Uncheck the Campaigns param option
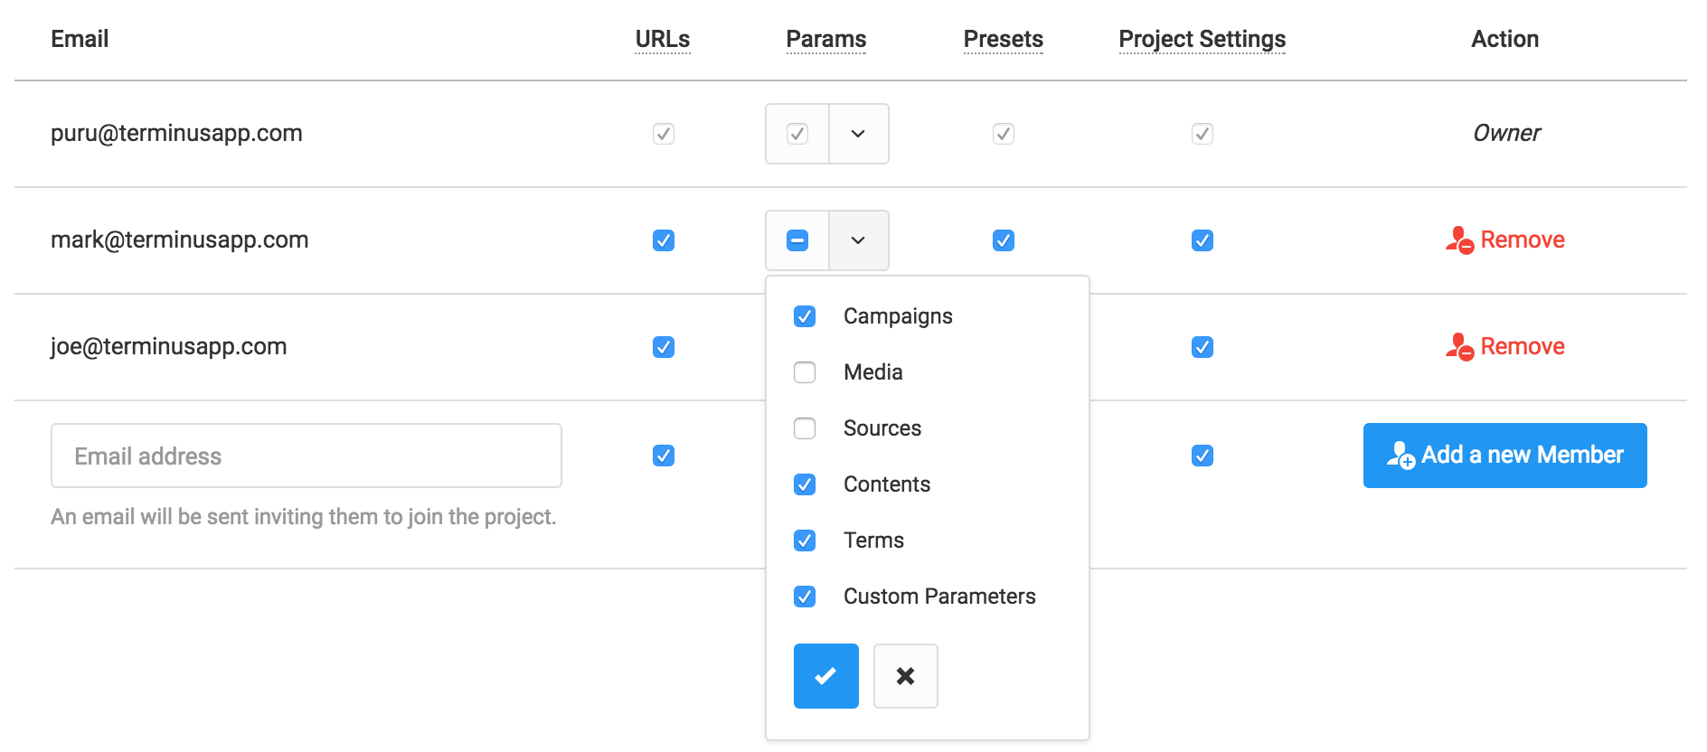Viewport: 1707px width, 752px height. [x=805, y=316]
